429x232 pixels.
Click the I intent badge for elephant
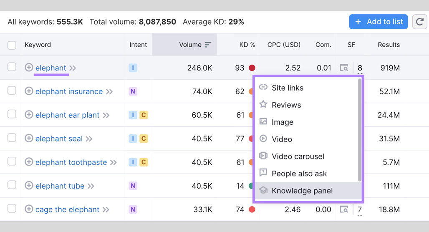[133, 68]
